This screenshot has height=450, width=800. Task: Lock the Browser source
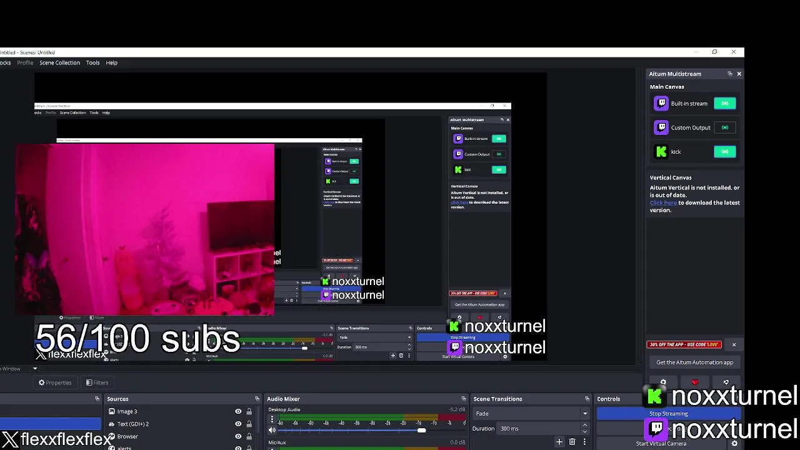(x=249, y=436)
